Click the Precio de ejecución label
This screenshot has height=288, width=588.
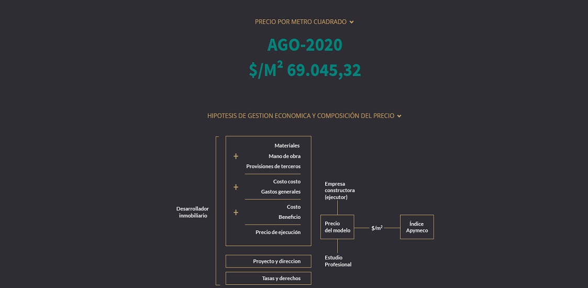click(278, 232)
